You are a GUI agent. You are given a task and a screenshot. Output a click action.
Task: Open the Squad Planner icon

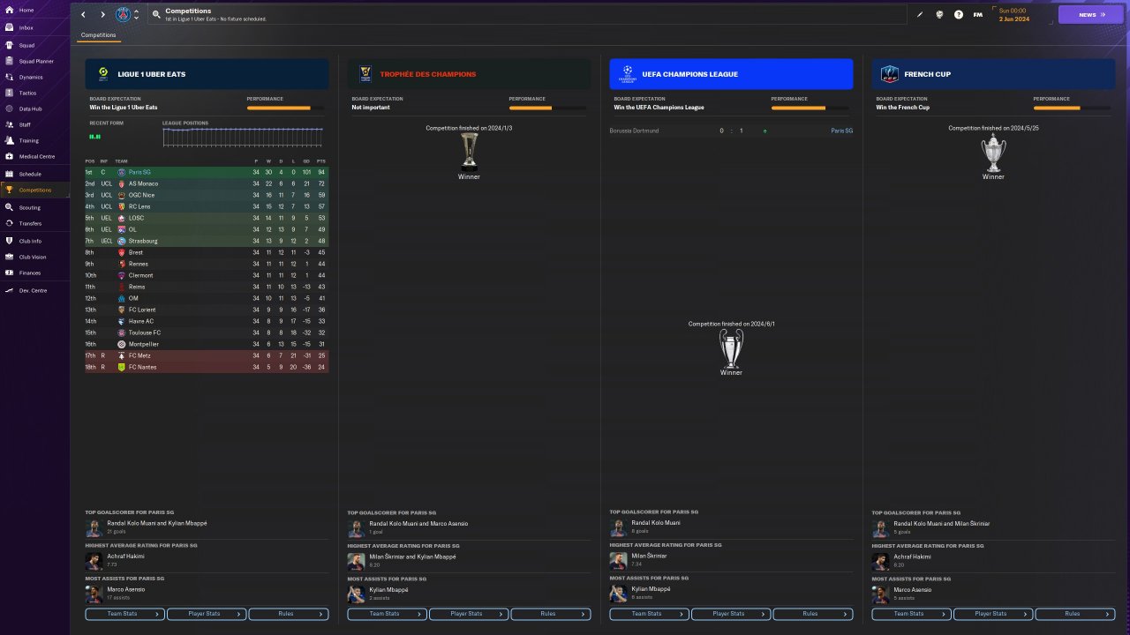coord(9,61)
